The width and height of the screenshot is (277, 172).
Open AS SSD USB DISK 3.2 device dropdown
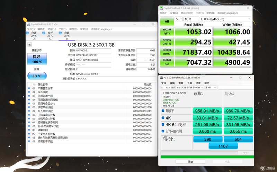coord(182,88)
